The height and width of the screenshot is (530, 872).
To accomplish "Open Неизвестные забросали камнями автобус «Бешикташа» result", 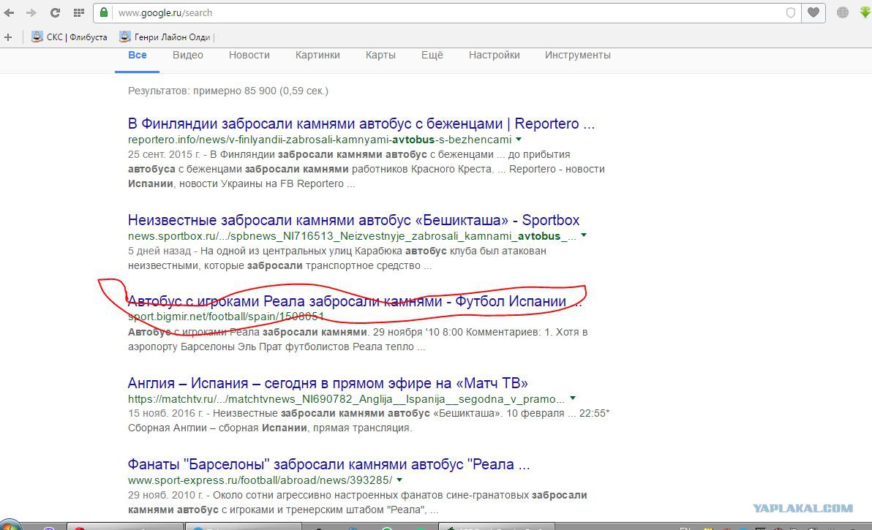I will (x=353, y=220).
